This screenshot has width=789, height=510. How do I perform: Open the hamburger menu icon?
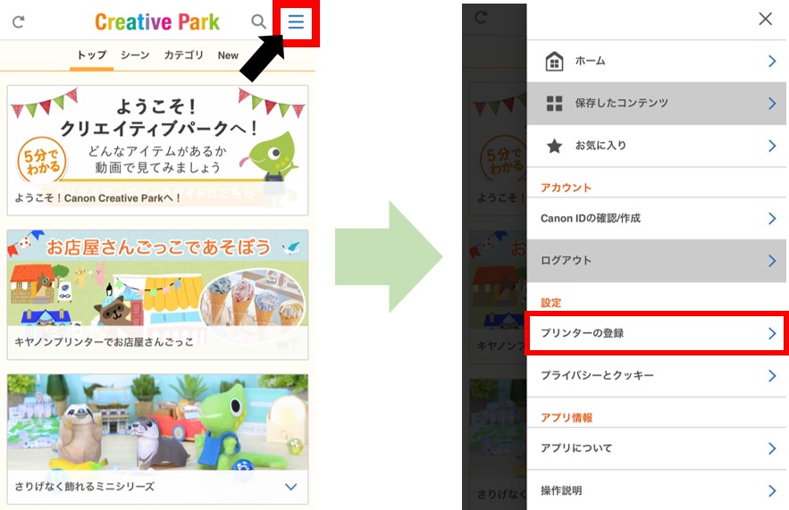click(296, 21)
